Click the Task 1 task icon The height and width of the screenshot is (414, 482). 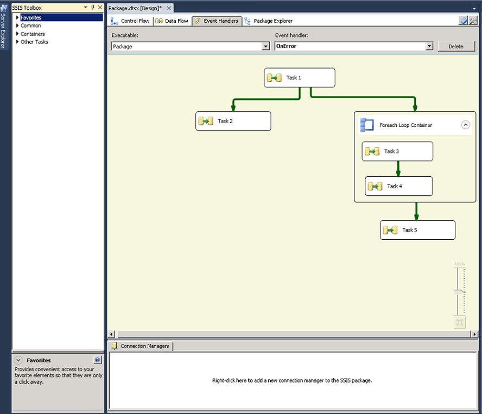pos(275,78)
